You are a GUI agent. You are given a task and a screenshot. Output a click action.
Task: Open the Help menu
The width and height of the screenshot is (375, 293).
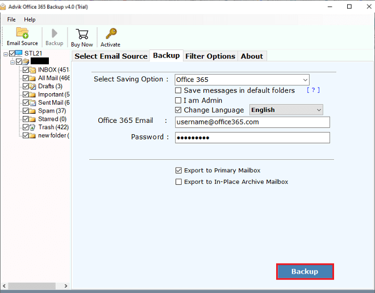click(30, 19)
